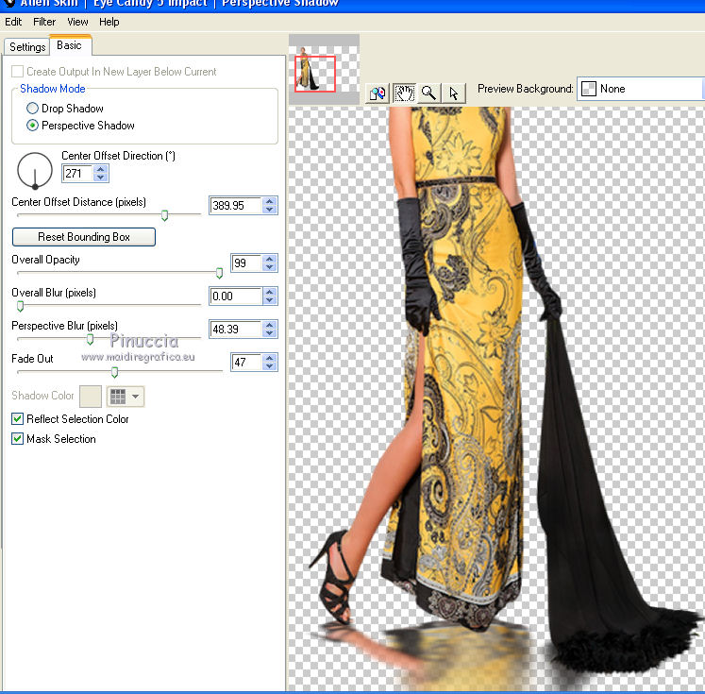Open the shadow color grid palette dropdown
Image resolution: width=705 pixels, height=694 pixels.
tap(126, 397)
